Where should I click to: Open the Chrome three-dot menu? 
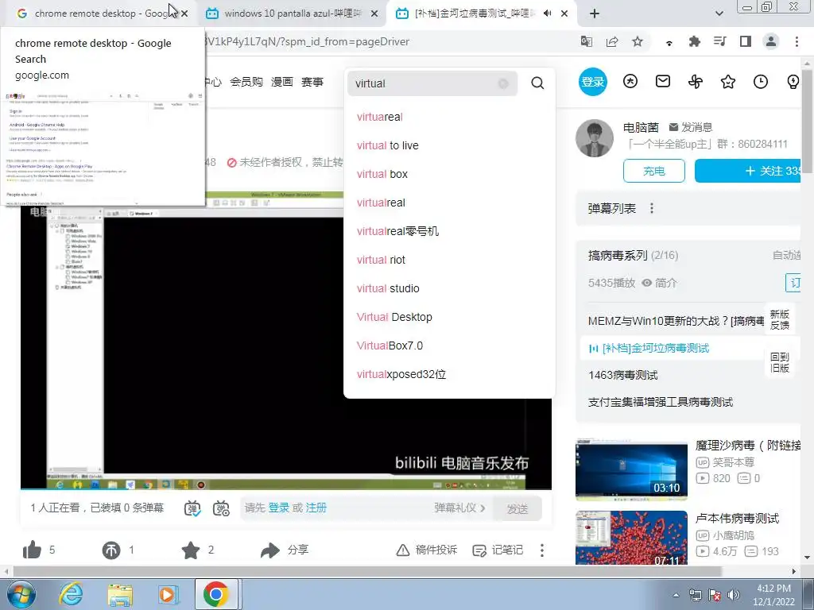pyautogui.click(x=797, y=41)
